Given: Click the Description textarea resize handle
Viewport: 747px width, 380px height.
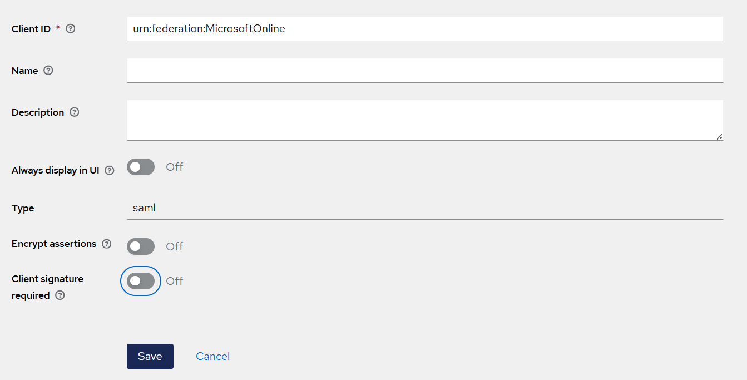Looking at the screenshot, I should point(719,136).
